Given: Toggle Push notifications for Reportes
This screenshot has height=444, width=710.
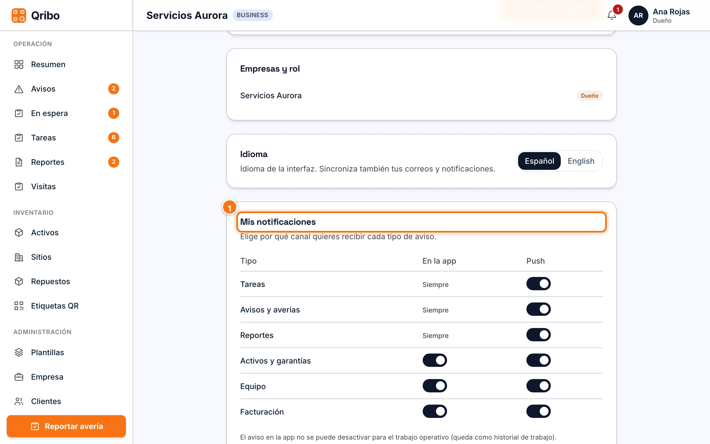Looking at the screenshot, I should [538, 335].
